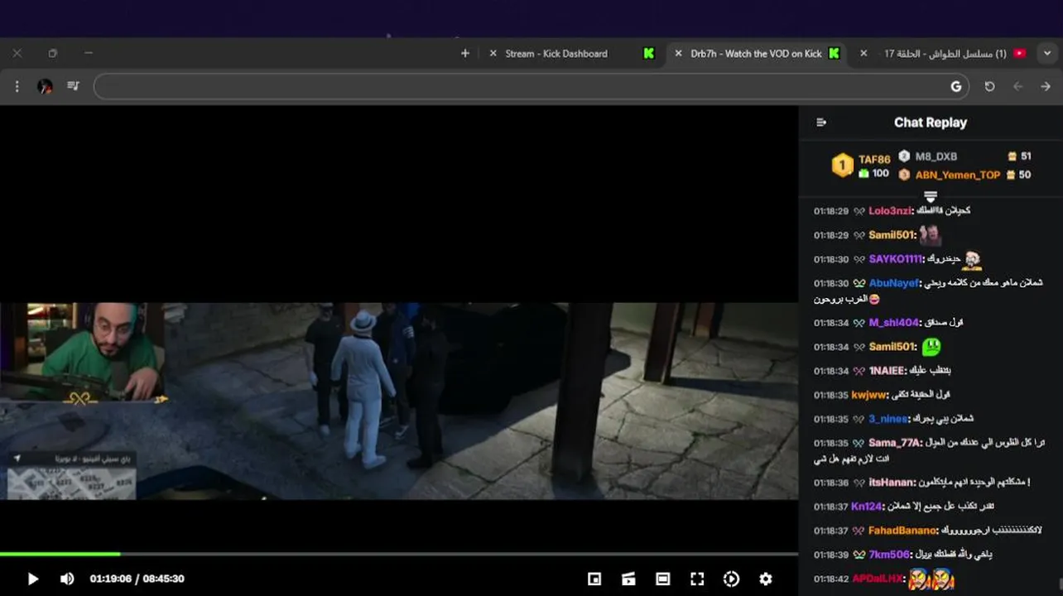
Task: Close the YouTube tab
Action: (863, 53)
